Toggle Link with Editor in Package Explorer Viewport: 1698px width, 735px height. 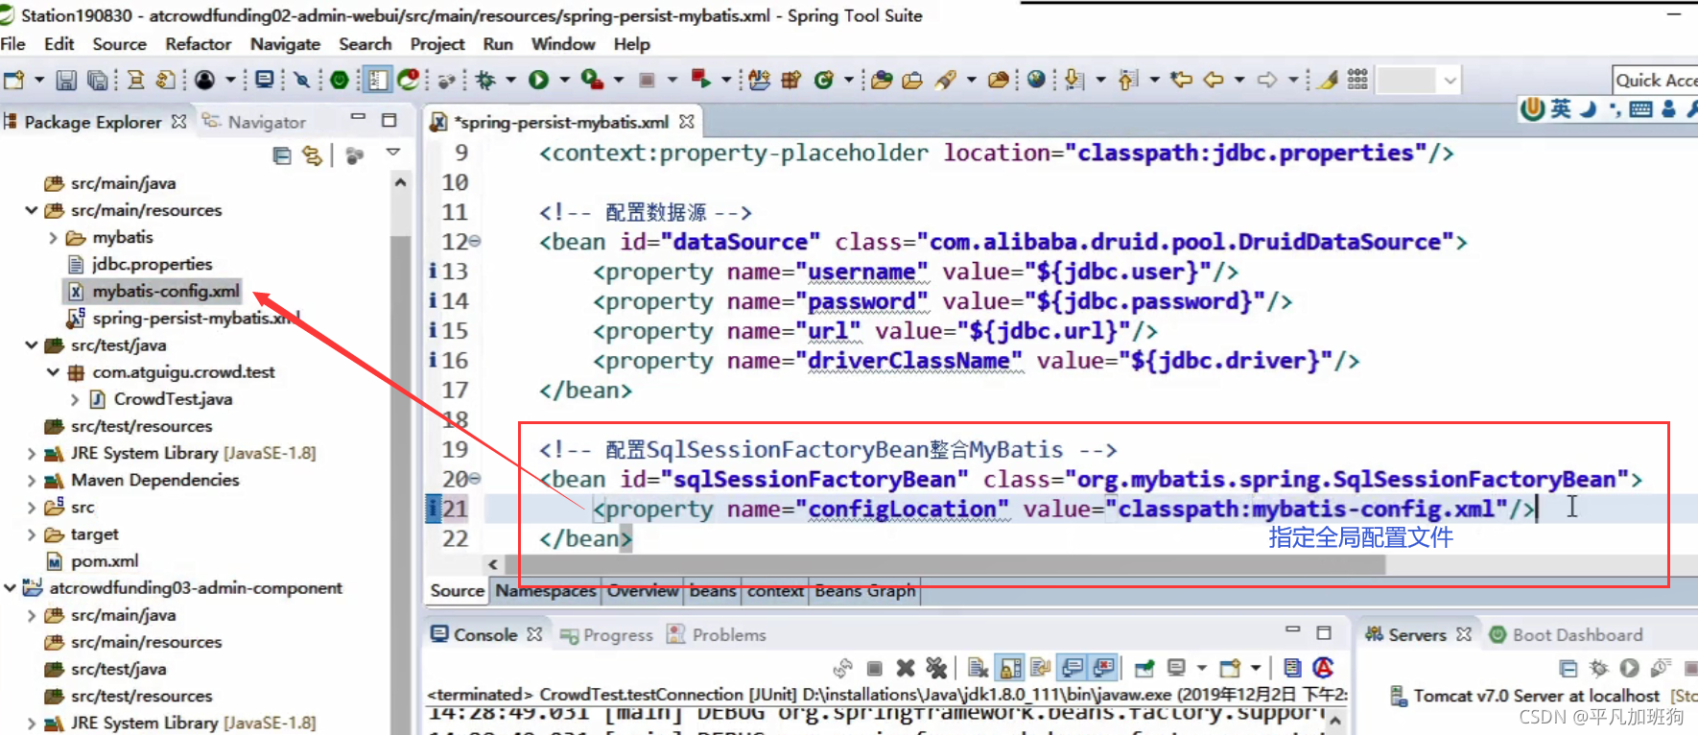pos(313,155)
